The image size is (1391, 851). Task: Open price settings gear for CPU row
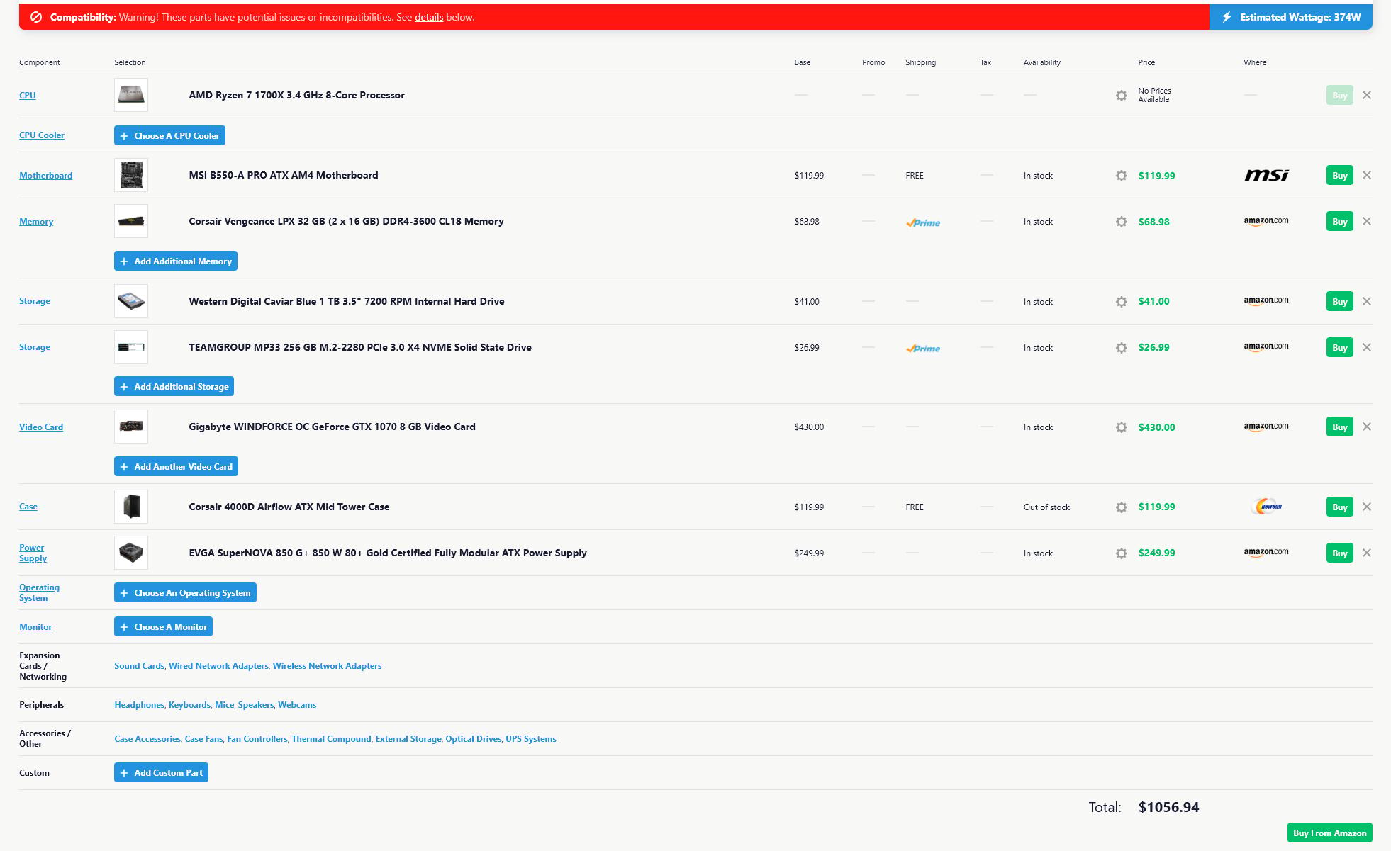point(1121,96)
